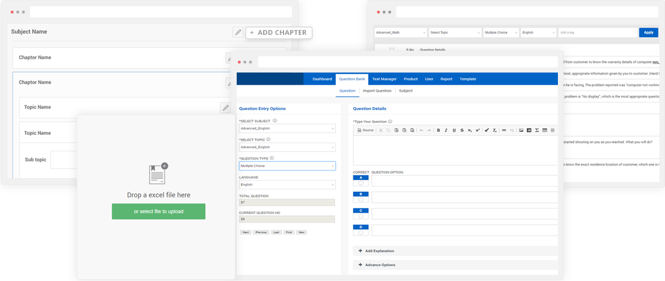Apply Subscript formatting in the editor
Viewport: 665px width, 281px height.
pyautogui.click(x=470, y=130)
